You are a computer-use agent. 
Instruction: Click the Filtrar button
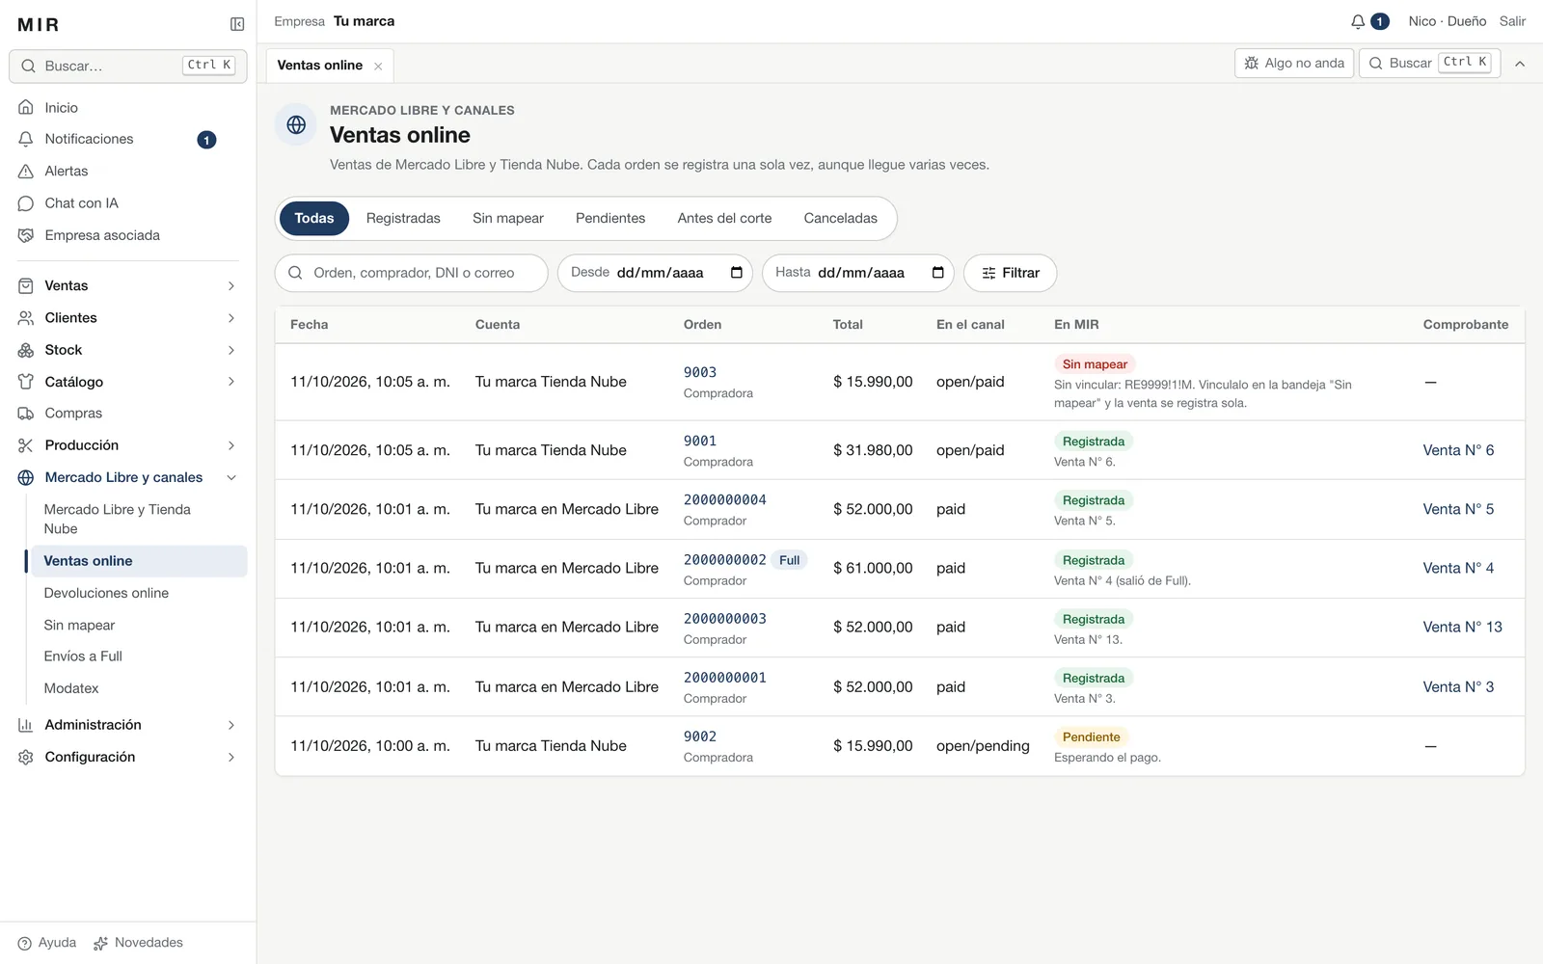point(1011,273)
